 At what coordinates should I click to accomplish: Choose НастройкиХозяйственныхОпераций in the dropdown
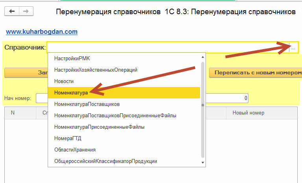96,70
